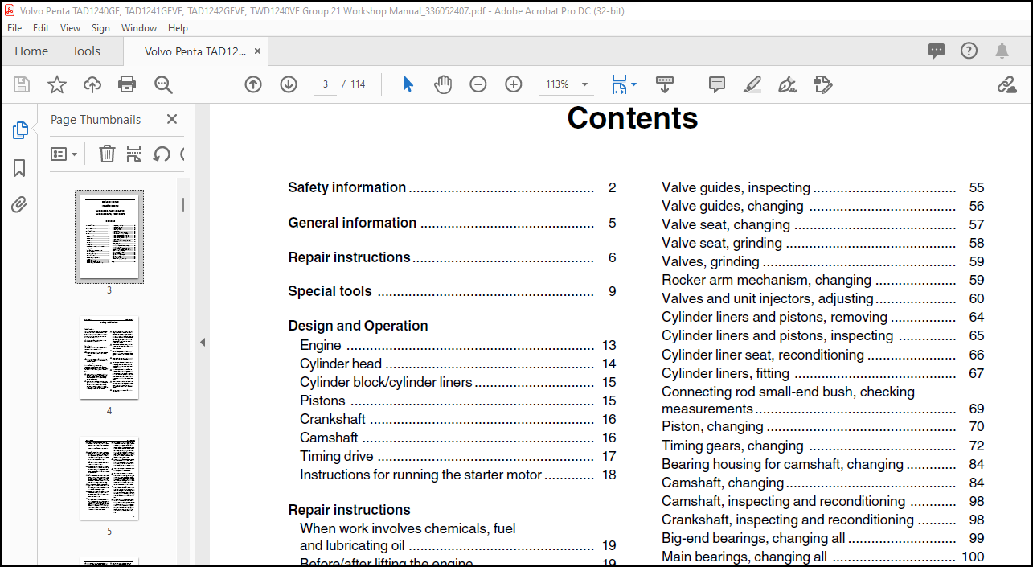This screenshot has width=1033, height=567.
Task: Click the Crankshaft contents entry
Action: (458, 419)
